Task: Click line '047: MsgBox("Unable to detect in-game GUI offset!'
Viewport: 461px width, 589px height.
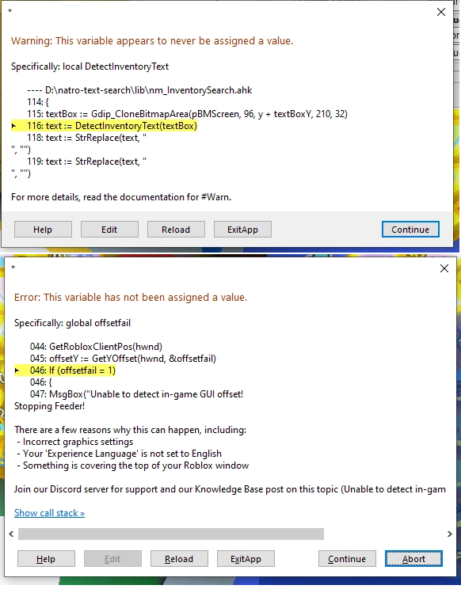Action: tap(136, 394)
